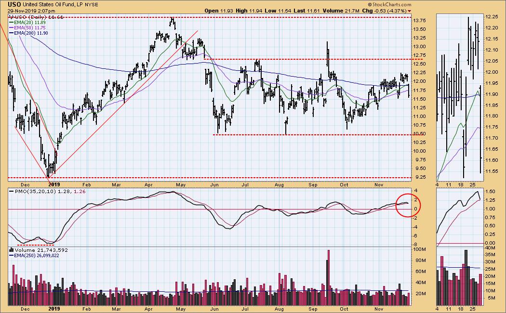Click the 0.00 label on zoomed PMO axis
Viewport: 506px width, 313px height.
pyautogui.click(x=490, y=243)
